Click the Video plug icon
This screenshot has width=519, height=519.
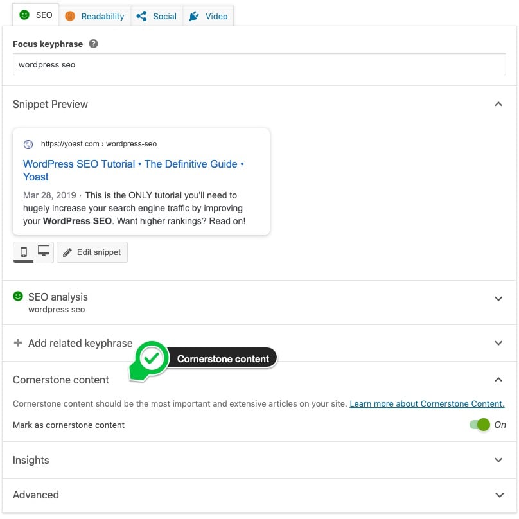click(194, 16)
